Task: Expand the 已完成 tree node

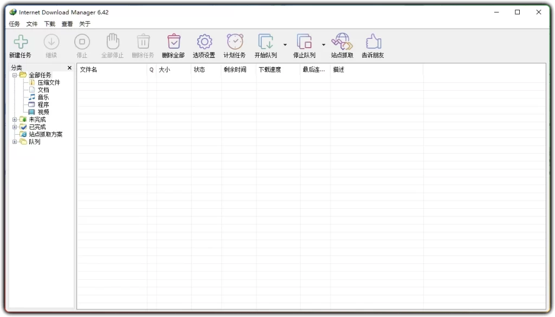Action: click(15, 127)
